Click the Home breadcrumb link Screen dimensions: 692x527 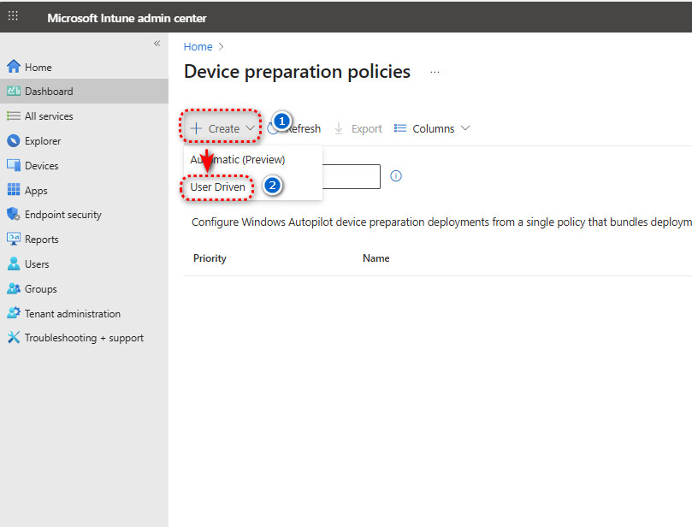[x=198, y=47]
